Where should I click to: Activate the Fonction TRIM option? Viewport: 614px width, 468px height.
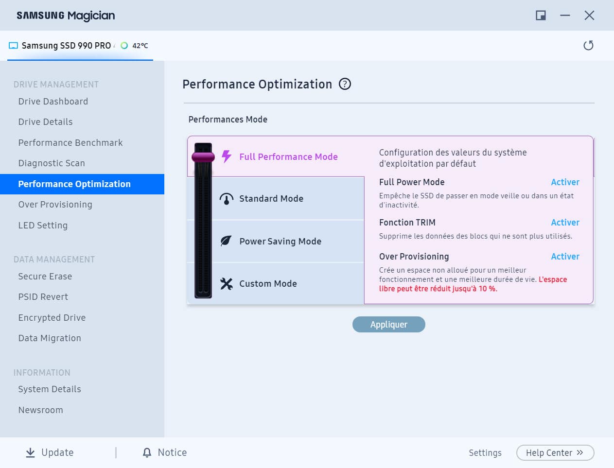coord(565,222)
